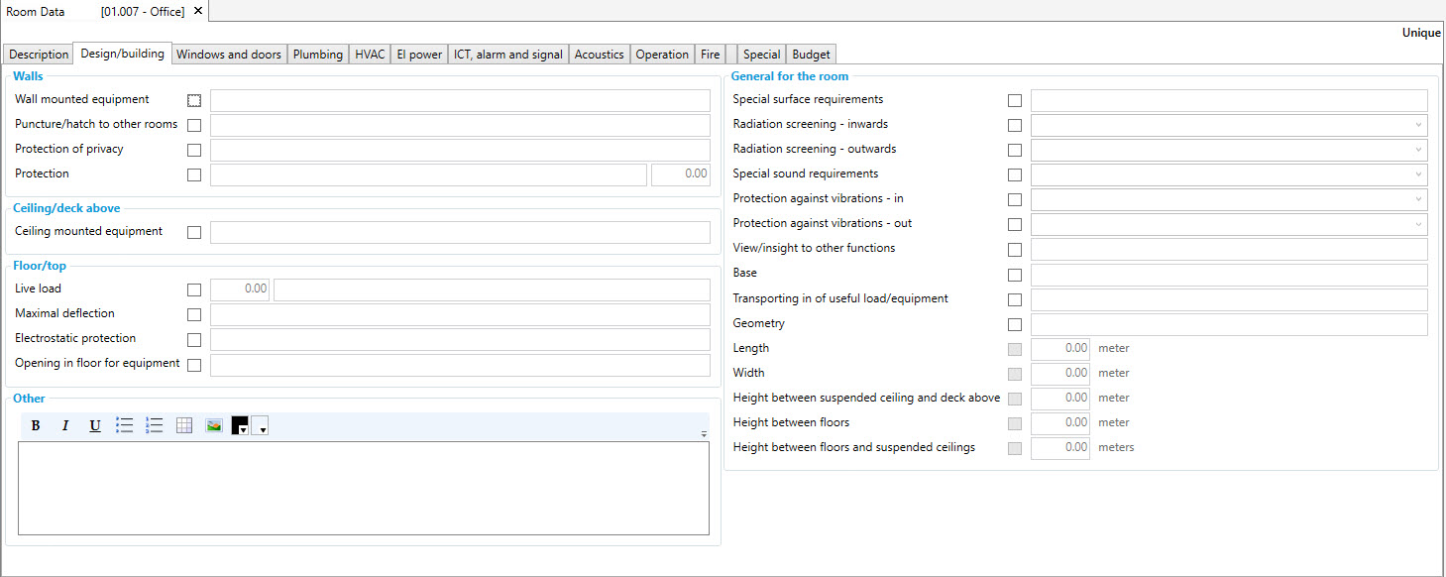Viewport: 1446px width, 577px height.
Task: Open the black text color picker
Action: 240,425
